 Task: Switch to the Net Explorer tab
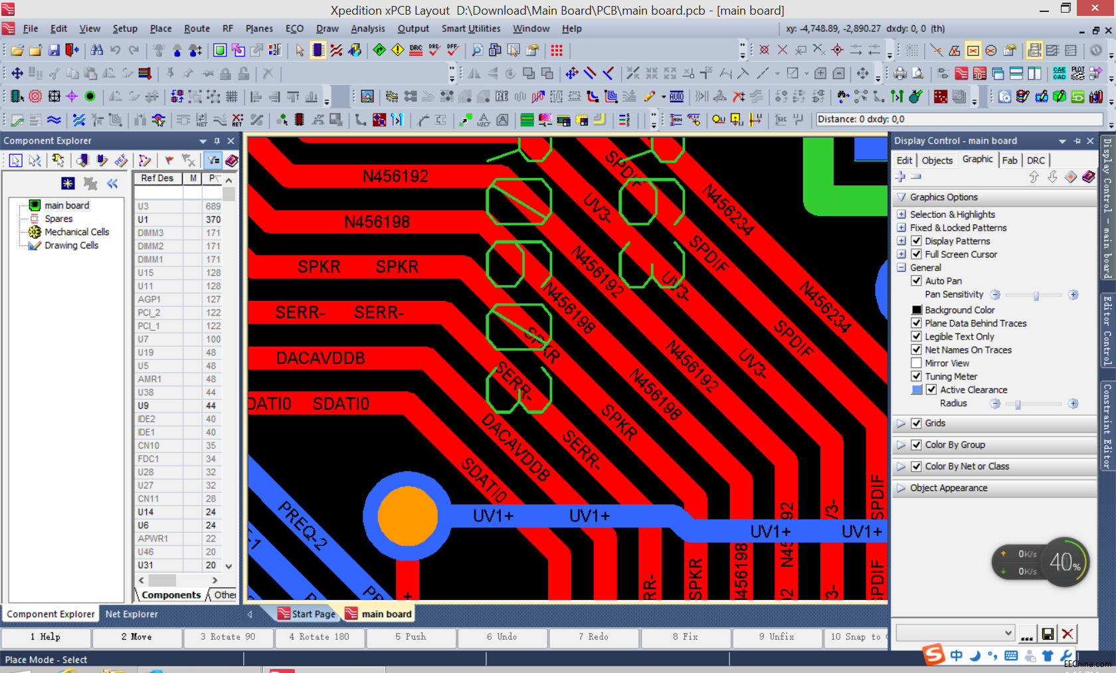tap(132, 614)
